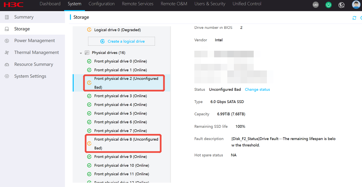Select Front physical drive 5 (Online)
The width and height of the screenshot is (362, 187).
(120, 113)
